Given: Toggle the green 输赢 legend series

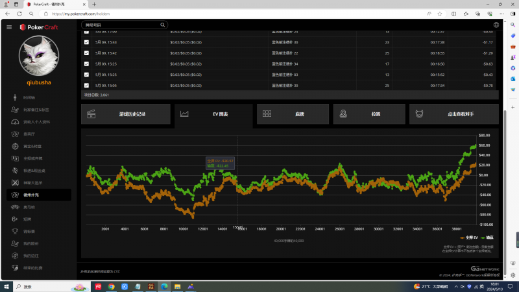Looking at the screenshot, I should [x=487, y=237].
